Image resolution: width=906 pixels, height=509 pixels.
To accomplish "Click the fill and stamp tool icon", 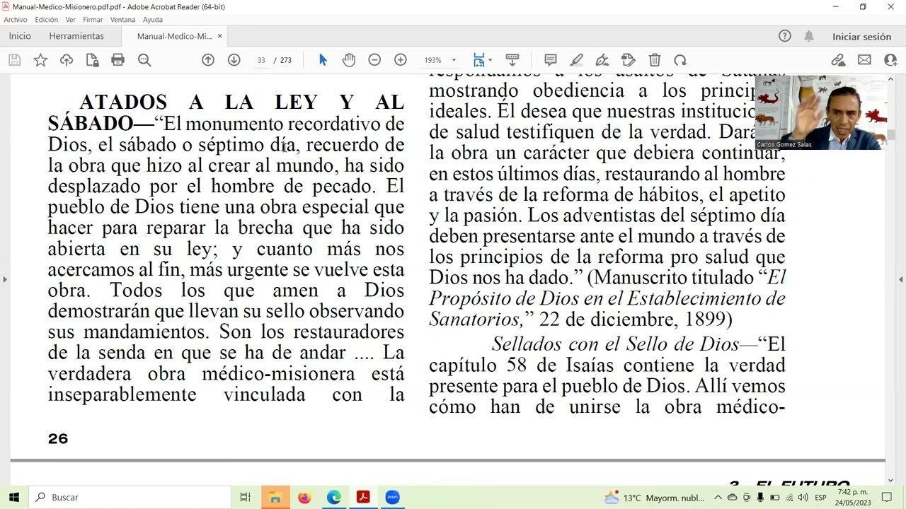I will point(629,60).
